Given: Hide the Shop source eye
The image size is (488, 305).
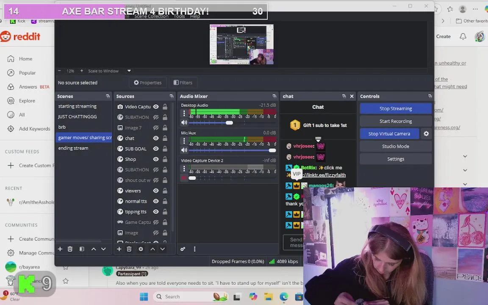Looking at the screenshot, I should pos(156,159).
